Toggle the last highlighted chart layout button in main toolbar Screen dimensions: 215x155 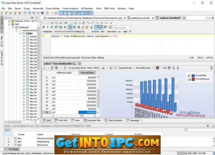[x=91, y=13]
